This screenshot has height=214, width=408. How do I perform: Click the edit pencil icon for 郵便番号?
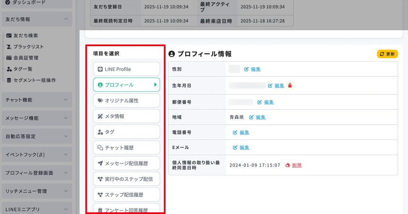click(x=260, y=102)
